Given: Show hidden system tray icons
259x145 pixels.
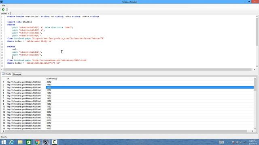Looking at the screenshot, I should click(228, 142).
